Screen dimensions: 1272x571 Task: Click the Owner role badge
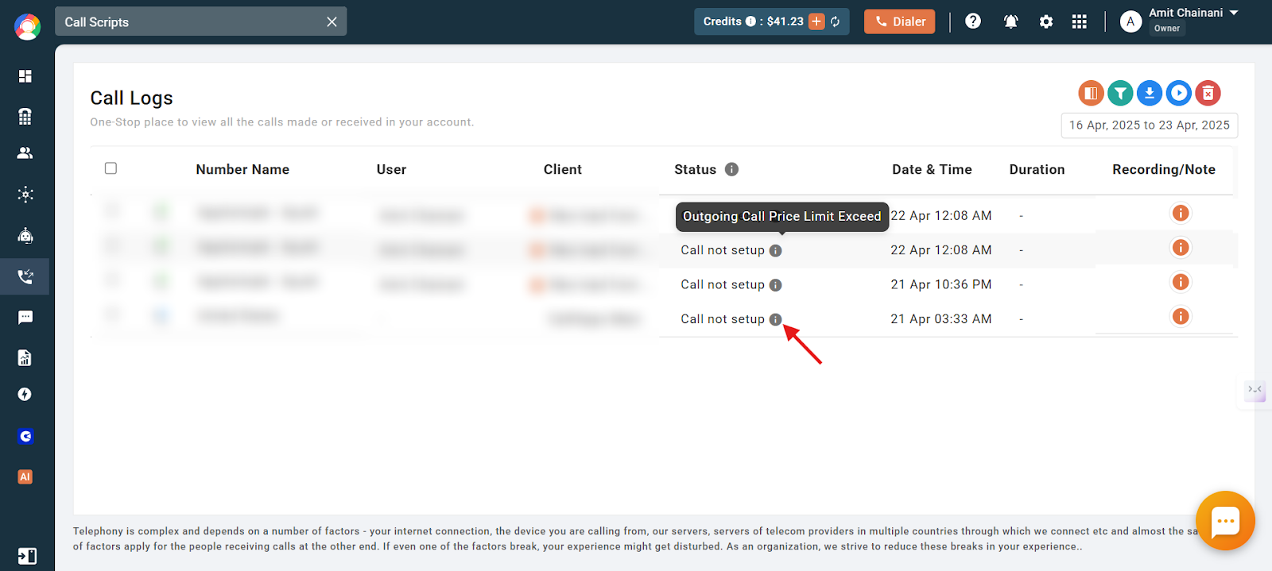[1167, 29]
